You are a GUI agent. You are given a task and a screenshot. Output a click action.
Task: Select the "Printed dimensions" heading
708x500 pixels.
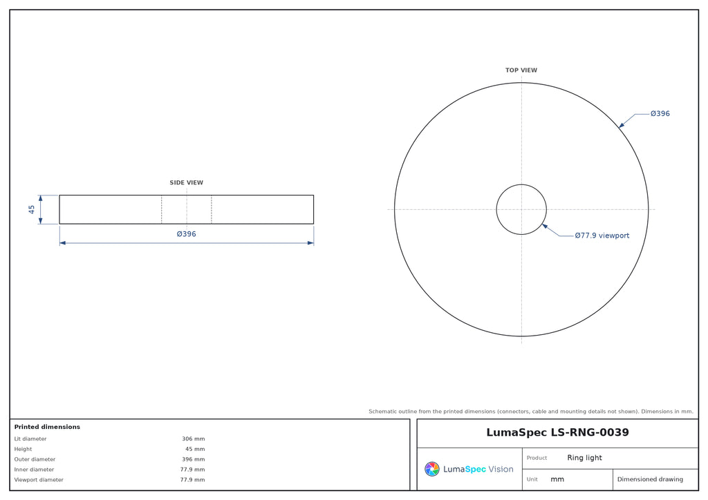click(47, 427)
